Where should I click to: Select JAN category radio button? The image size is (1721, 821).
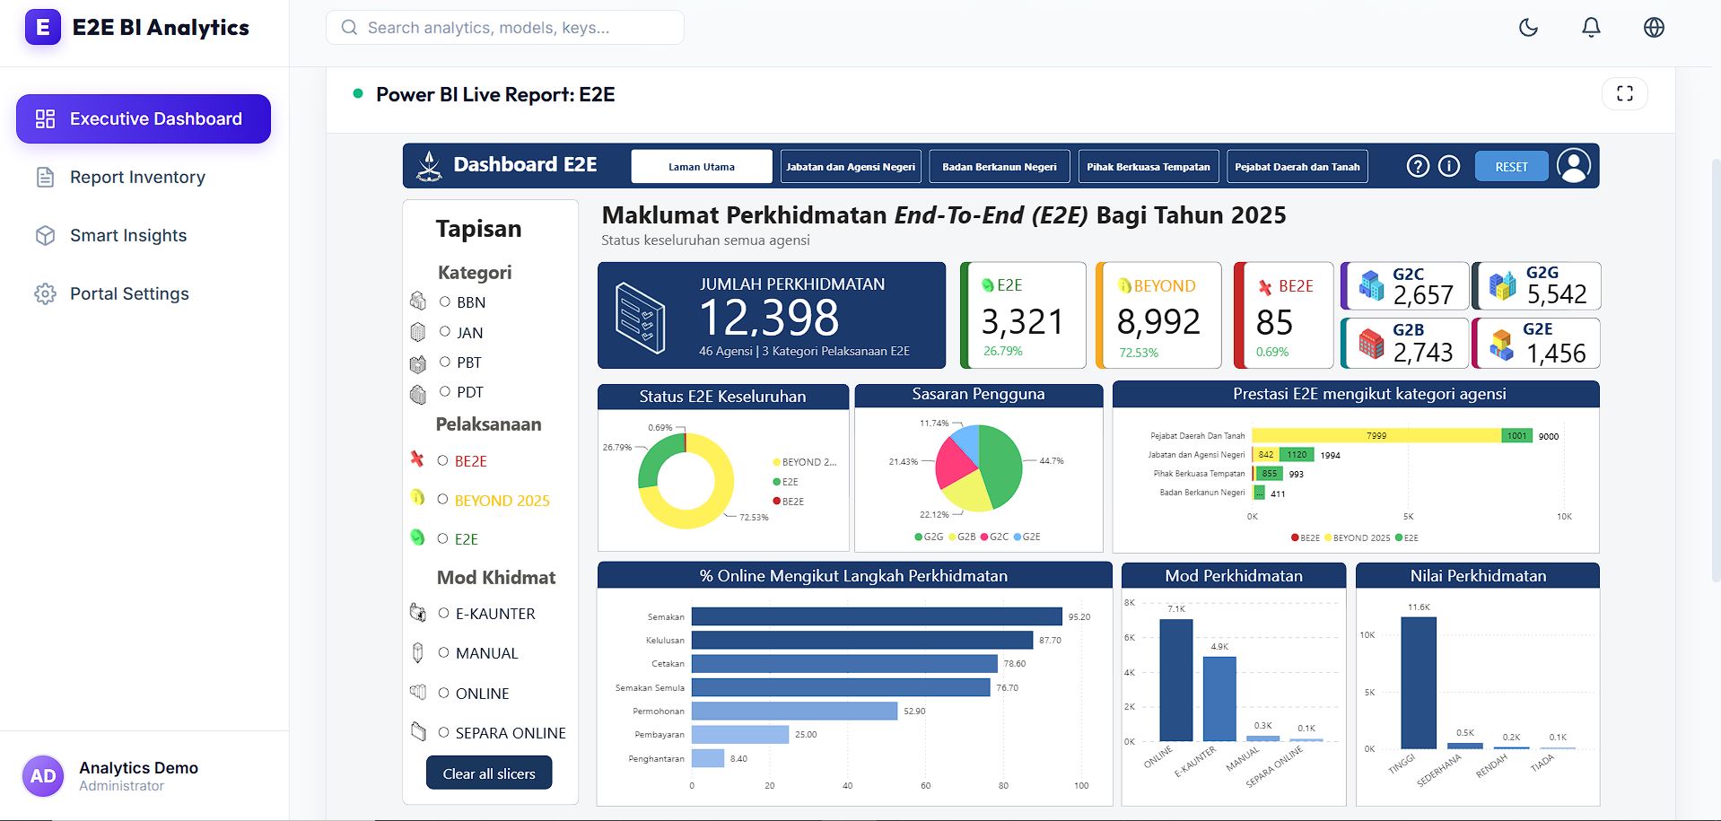point(445,331)
